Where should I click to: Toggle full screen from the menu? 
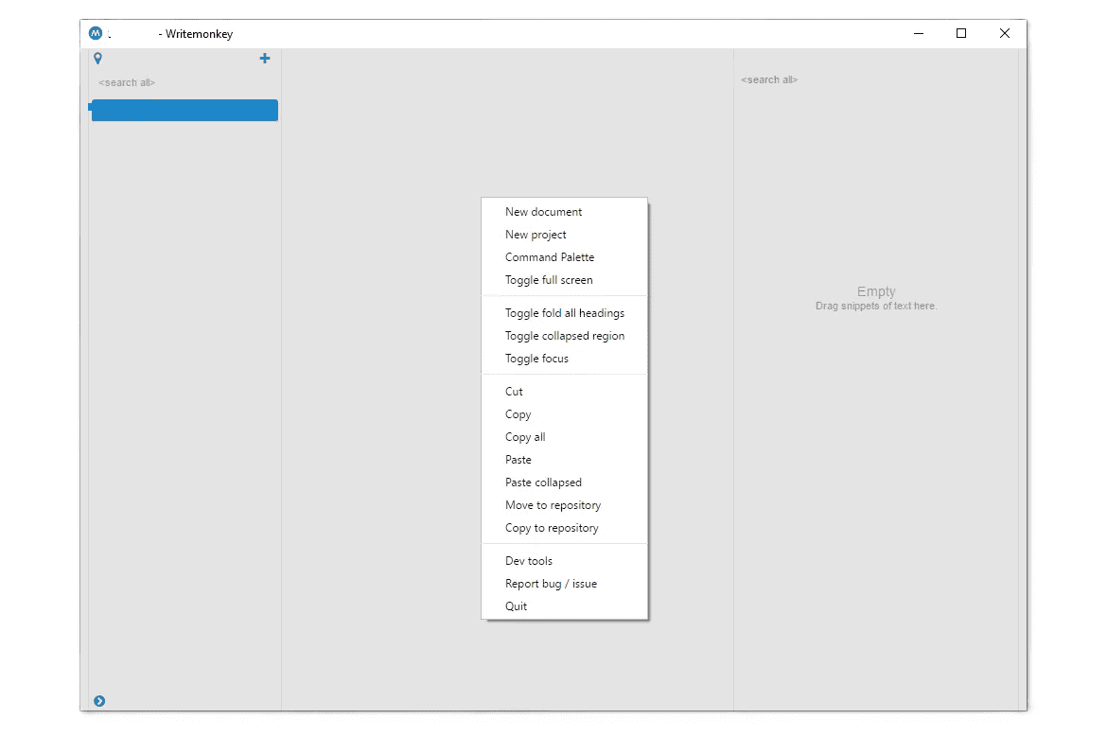[564, 279]
